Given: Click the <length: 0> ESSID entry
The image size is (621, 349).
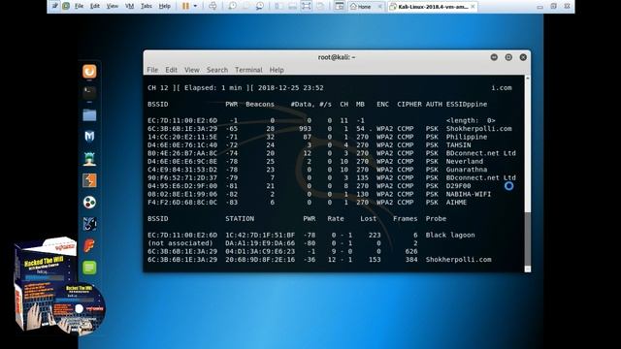Looking at the screenshot, I should point(471,120).
